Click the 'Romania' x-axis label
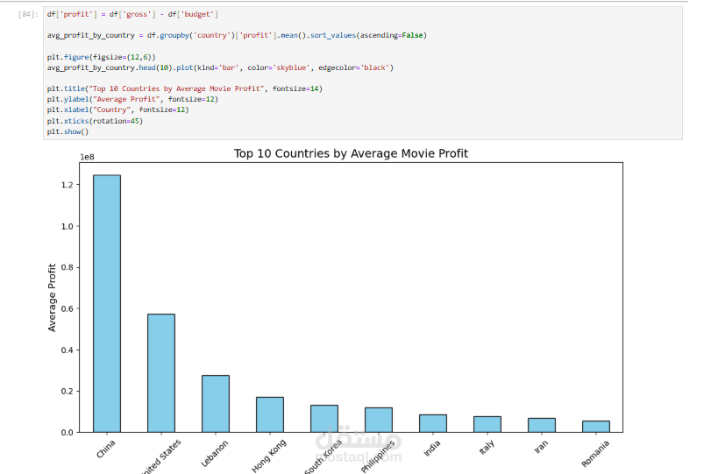Screen dimensions: 718x474 coord(595,454)
